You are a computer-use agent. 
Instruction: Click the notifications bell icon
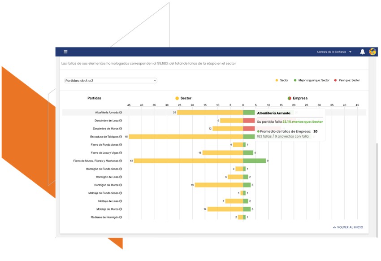362,52
